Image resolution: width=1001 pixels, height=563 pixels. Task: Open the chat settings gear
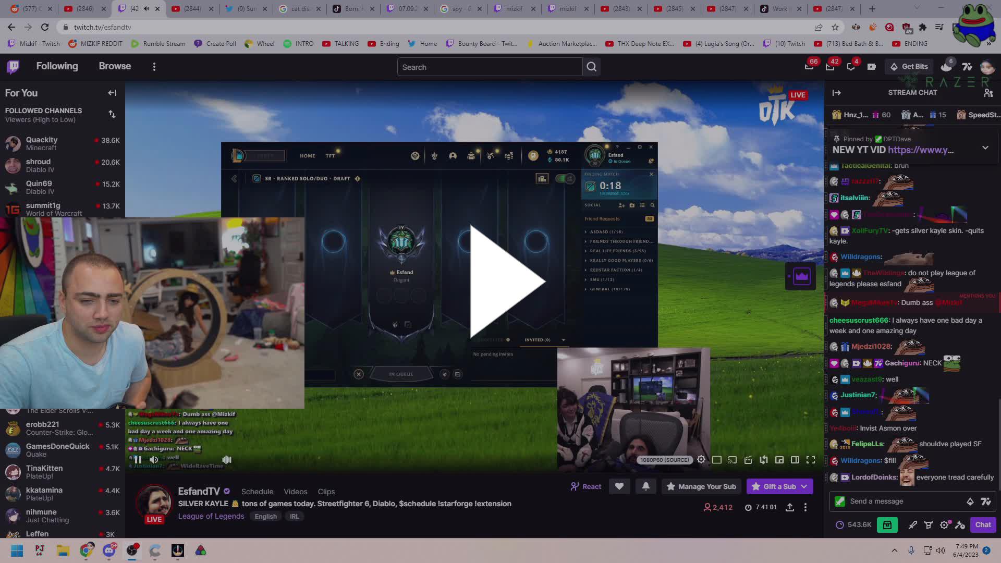(x=945, y=525)
